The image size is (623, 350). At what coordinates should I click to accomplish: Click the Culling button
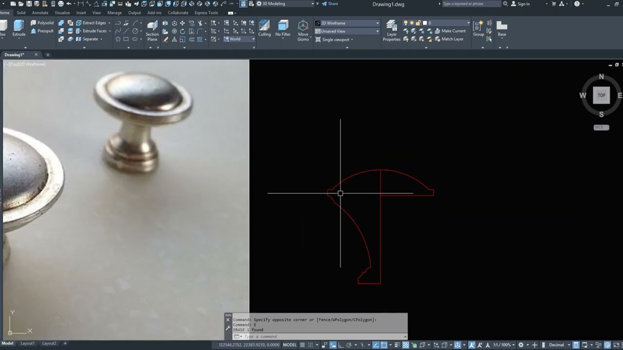(265, 28)
